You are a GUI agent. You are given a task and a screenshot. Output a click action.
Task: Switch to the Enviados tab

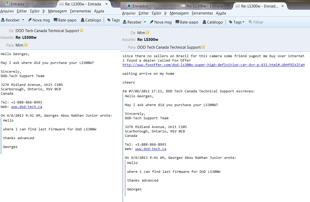[137, 6]
